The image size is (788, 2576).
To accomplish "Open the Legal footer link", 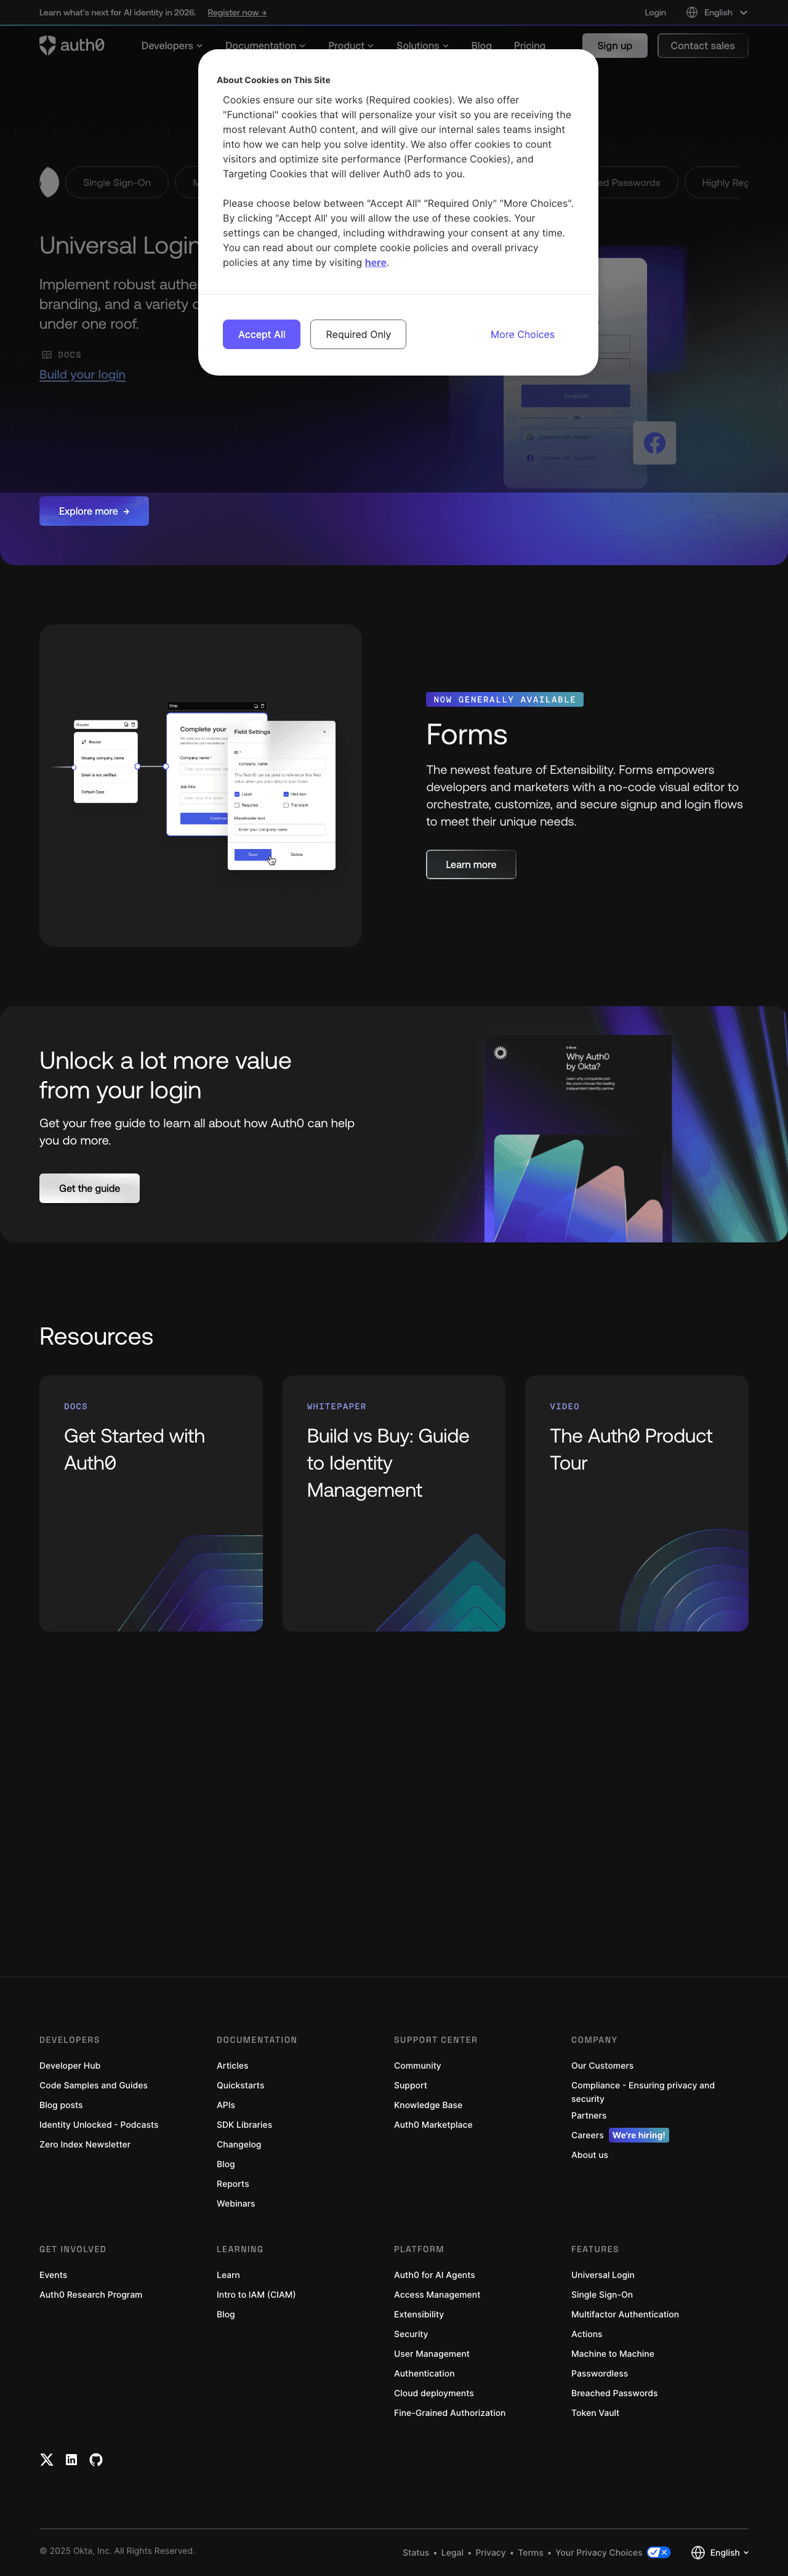I will click(452, 2553).
